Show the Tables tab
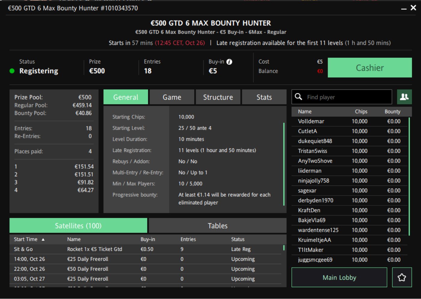 [218, 226]
